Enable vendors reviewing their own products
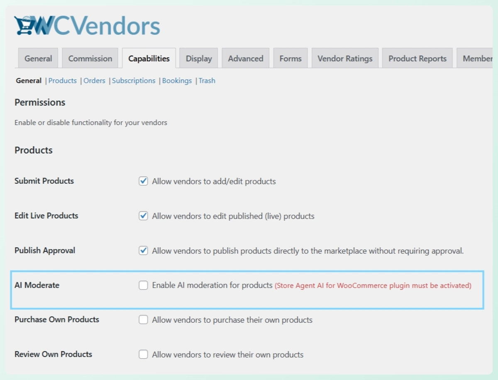 143,354
